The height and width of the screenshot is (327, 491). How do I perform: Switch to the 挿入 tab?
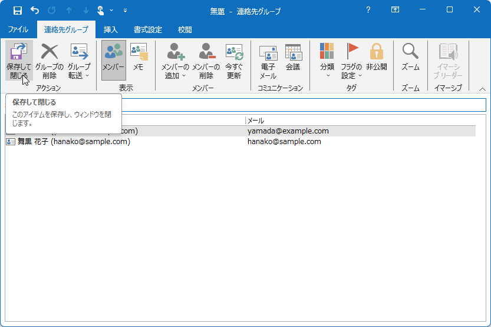point(111,29)
